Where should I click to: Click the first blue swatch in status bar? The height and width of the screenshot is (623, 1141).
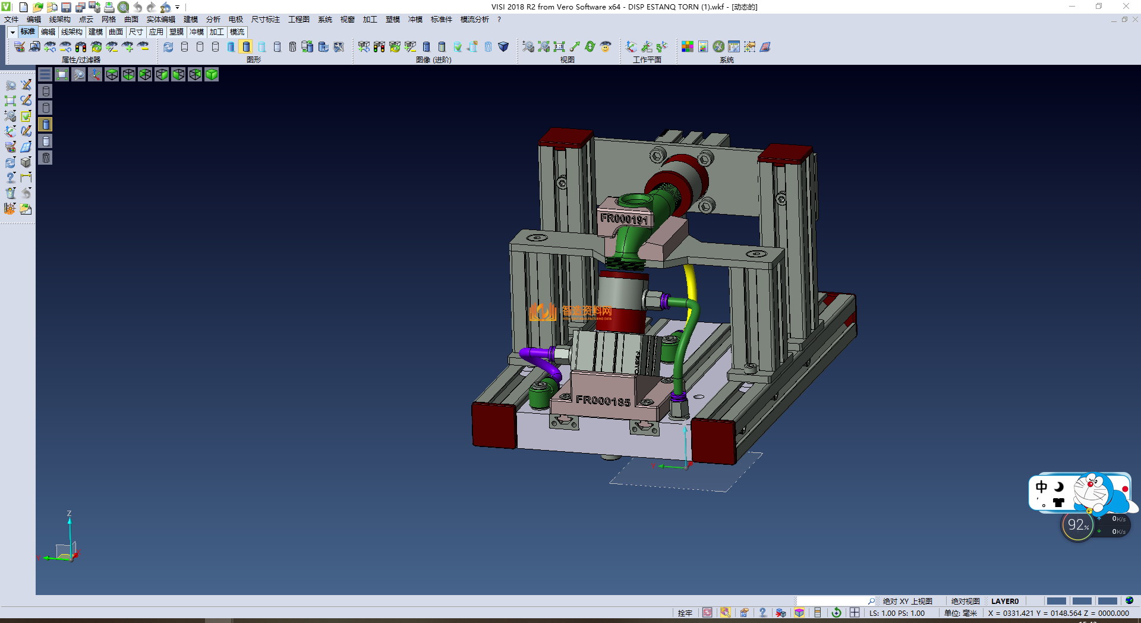1056,601
